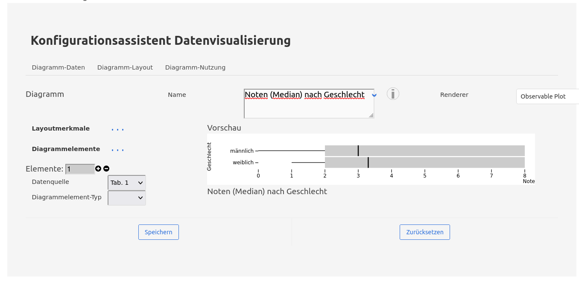Viewport: 579px width, 297px height.
Task: Click the chart caption below the preview
Action: click(267, 192)
